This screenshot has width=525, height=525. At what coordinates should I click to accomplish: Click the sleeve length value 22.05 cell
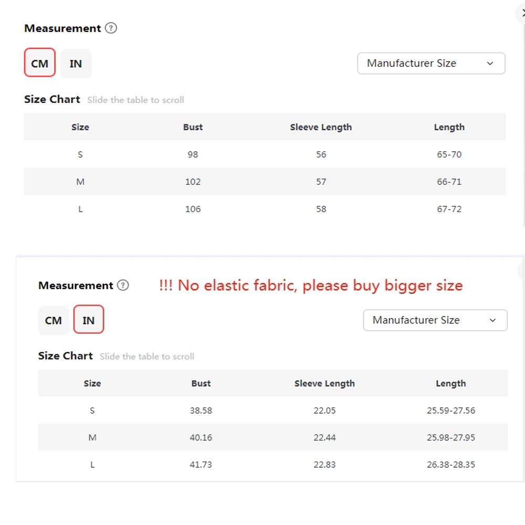[324, 411]
